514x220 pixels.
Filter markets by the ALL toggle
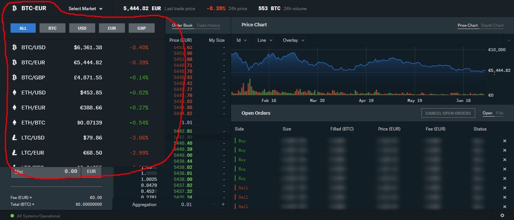[23, 28]
